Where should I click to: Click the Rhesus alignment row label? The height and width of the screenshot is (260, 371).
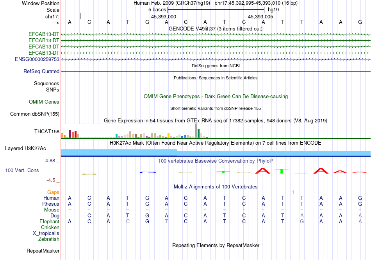[x=51, y=204]
